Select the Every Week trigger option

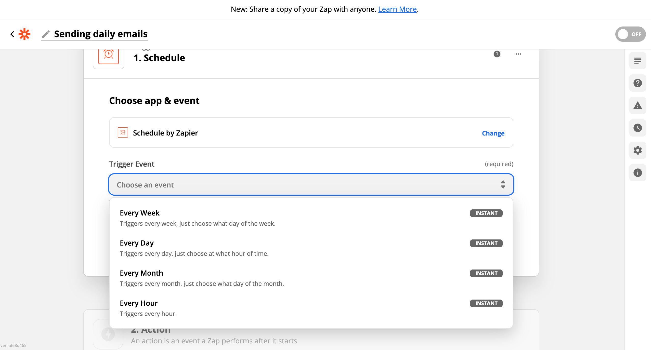click(311, 218)
